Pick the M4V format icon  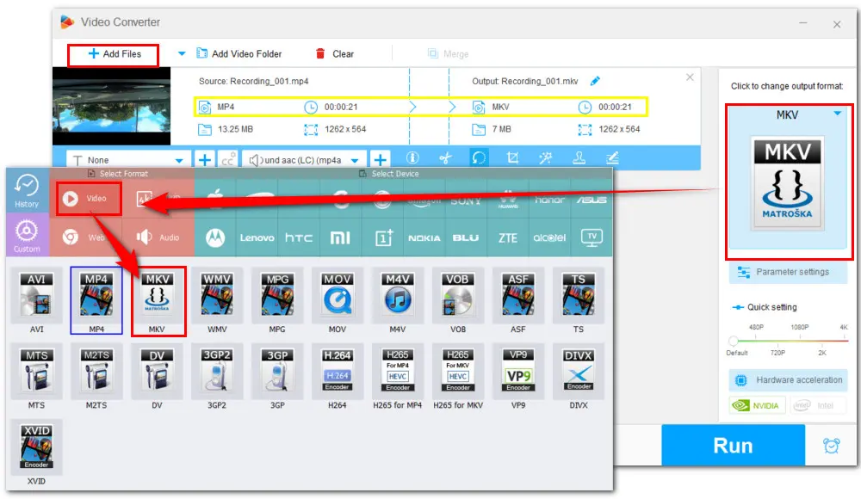point(398,295)
